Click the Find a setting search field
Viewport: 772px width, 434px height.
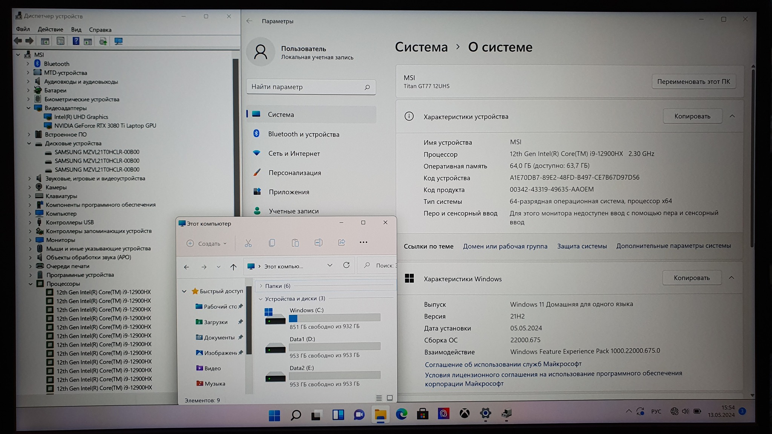click(x=305, y=87)
